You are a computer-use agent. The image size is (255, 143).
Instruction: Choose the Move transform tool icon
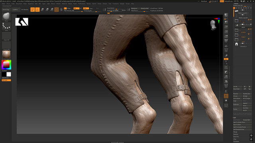click(x=42, y=10)
